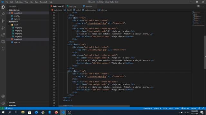This screenshot has height=115, width=206.
Task: Switch to the img1.jpg editor tab
Action: 73,6
